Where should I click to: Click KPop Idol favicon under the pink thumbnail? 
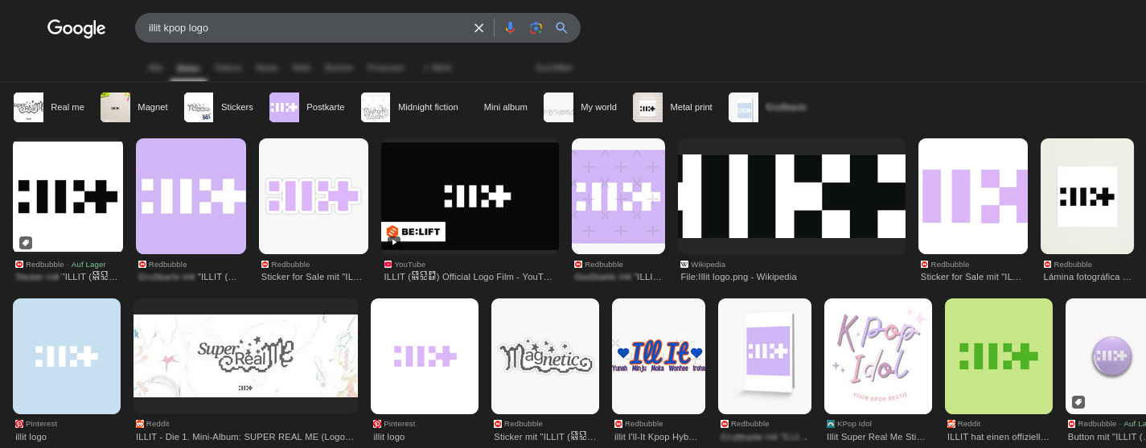point(831,424)
